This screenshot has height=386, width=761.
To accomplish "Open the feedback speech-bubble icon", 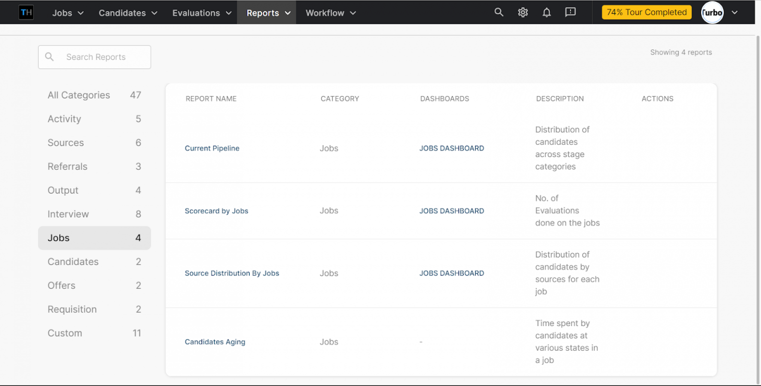I will point(570,12).
